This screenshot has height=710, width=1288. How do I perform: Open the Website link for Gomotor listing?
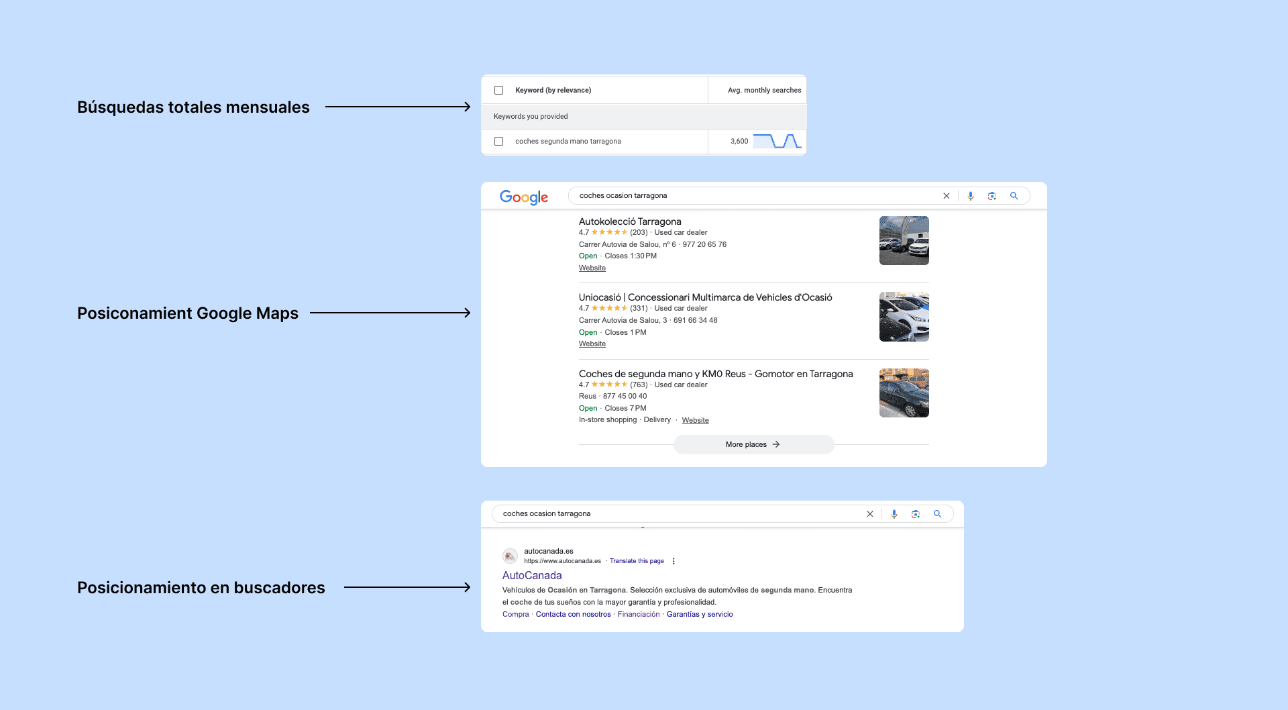pos(696,420)
